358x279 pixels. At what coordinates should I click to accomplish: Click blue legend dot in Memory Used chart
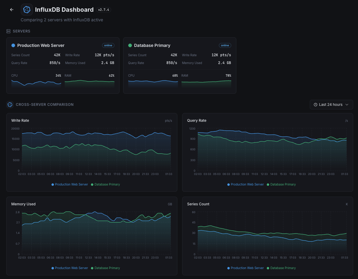[x=53, y=268]
